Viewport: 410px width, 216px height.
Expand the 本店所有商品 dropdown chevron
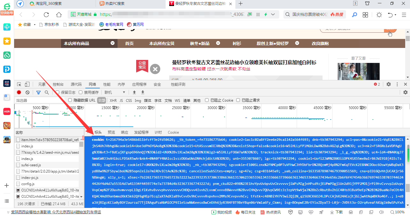(x=112, y=43)
